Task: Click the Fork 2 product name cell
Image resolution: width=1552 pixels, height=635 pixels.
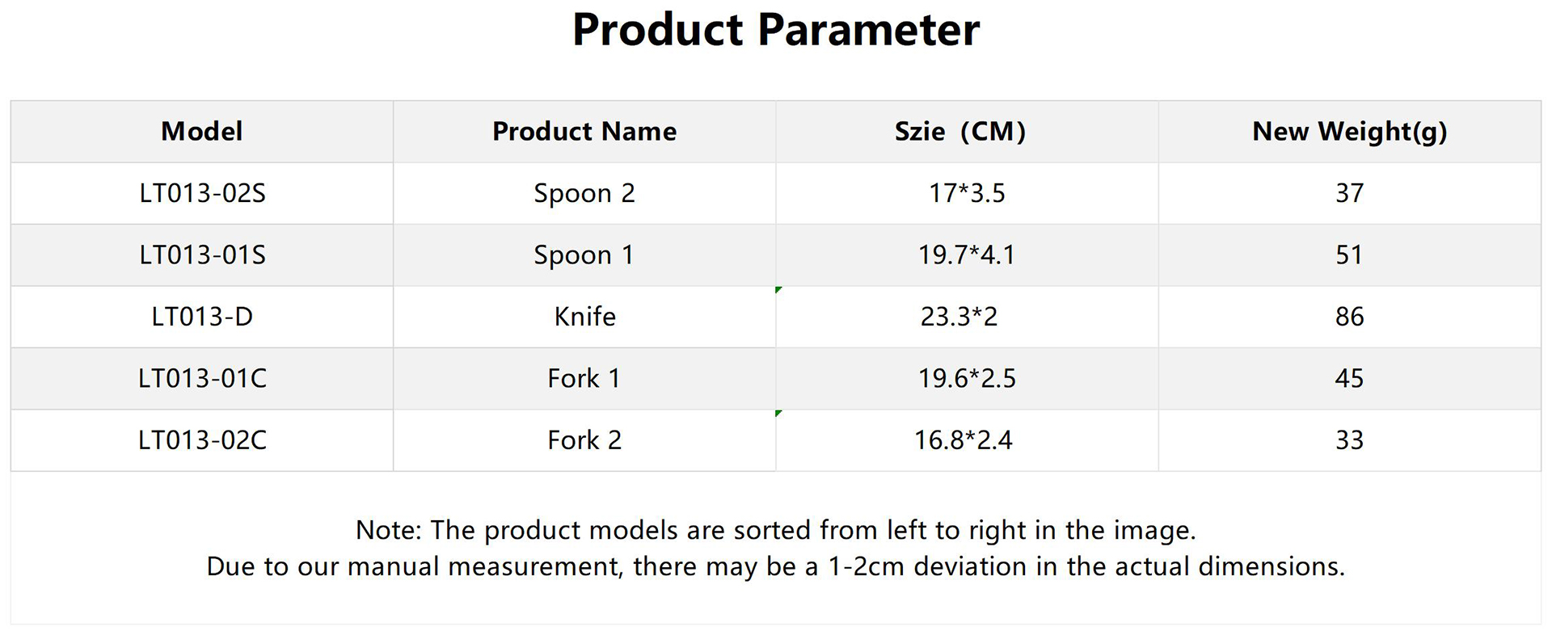Action: click(584, 440)
